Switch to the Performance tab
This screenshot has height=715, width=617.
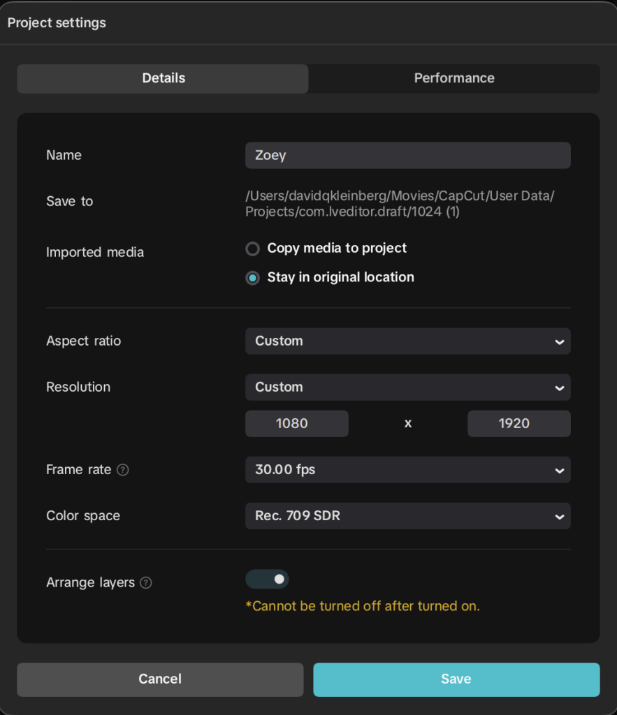454,78
